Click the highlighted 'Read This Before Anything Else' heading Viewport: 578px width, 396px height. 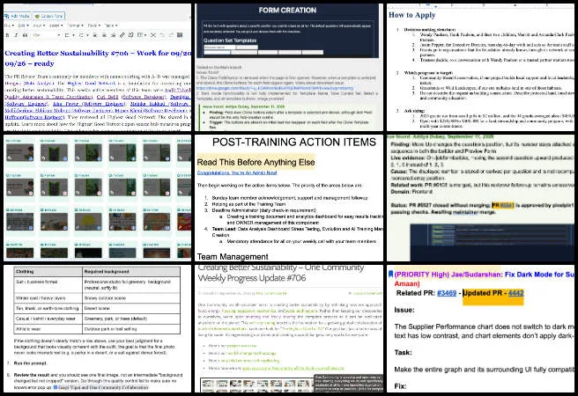pyautogui.click(x=256, y=162)
